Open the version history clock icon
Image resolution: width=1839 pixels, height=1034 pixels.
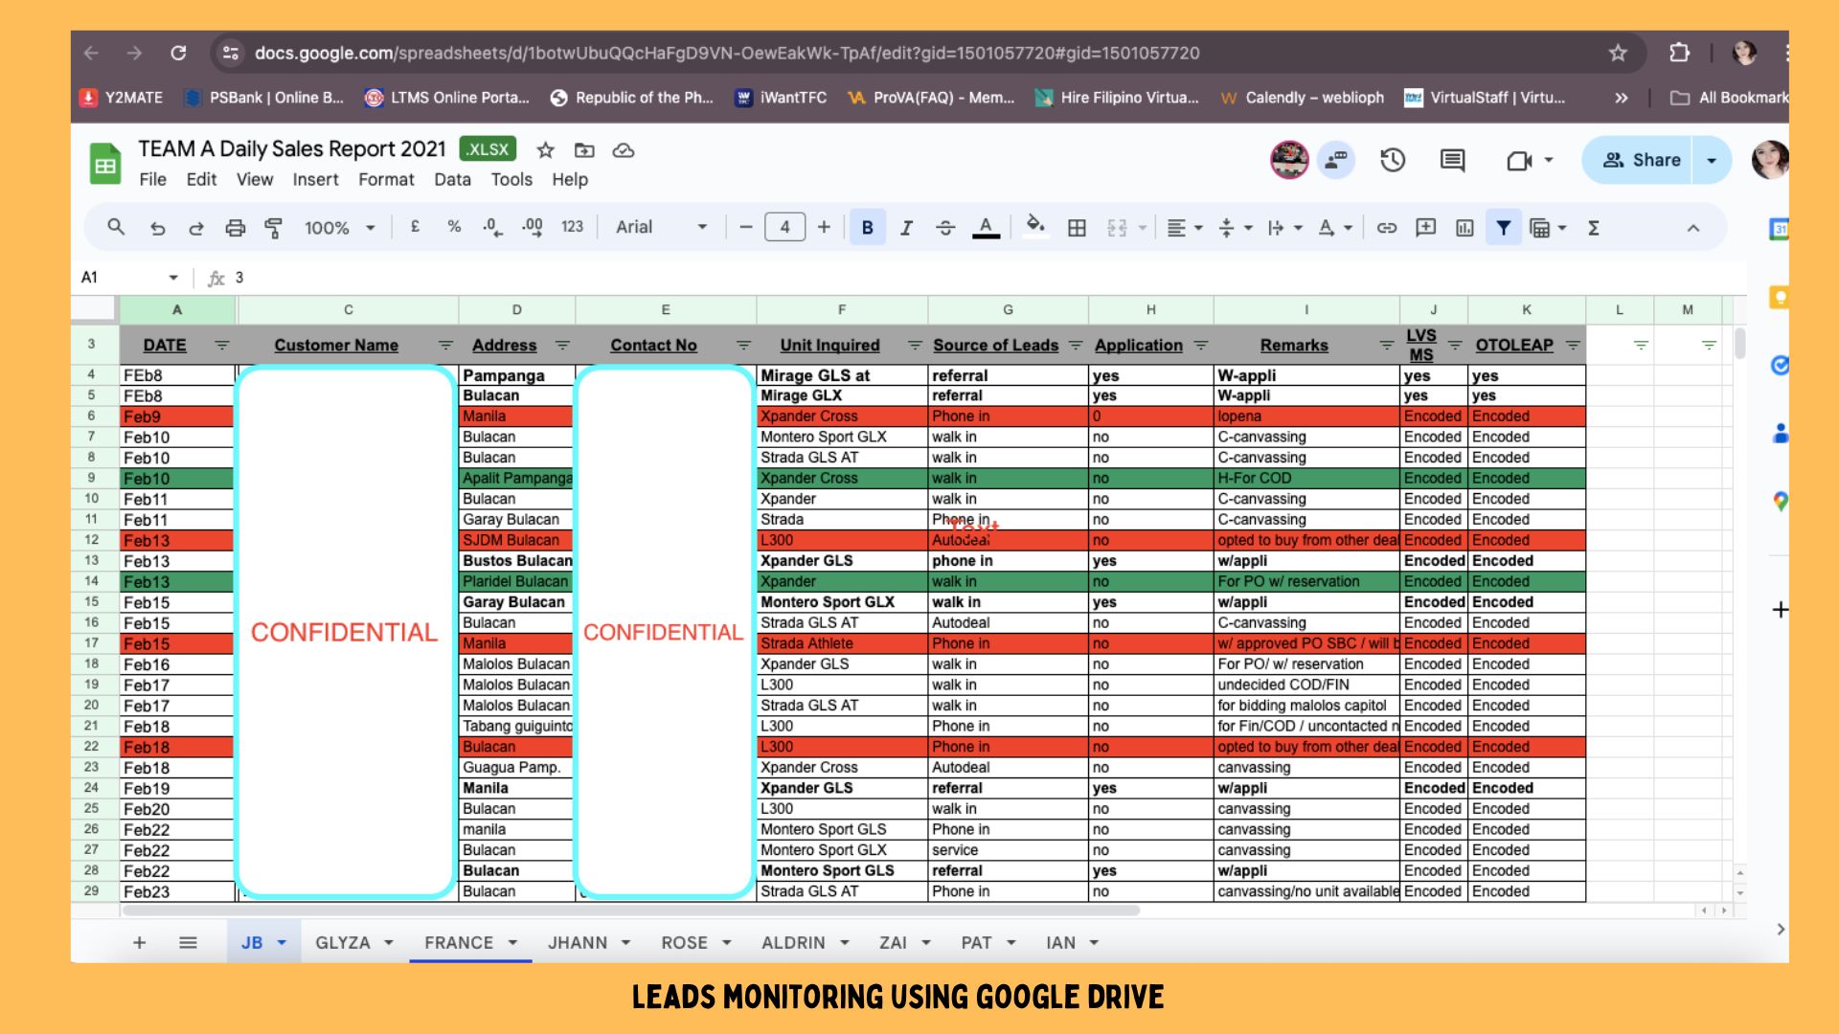1393,160
